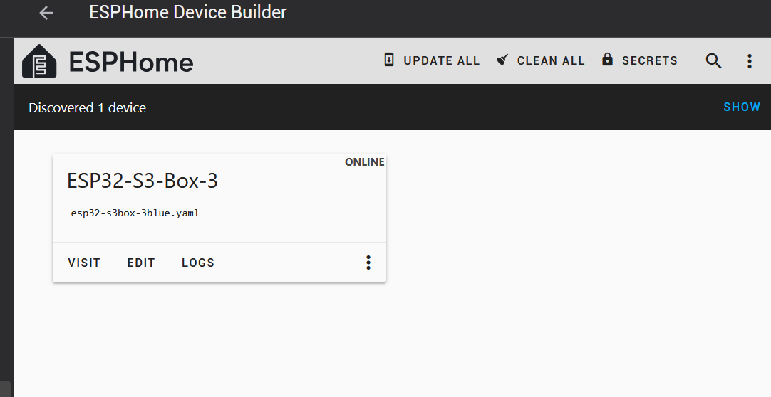This screenshot has width=771, height=397.
Task: Click the 'Discovered 1 device' banner text
Action: click(x=87, y=108)
